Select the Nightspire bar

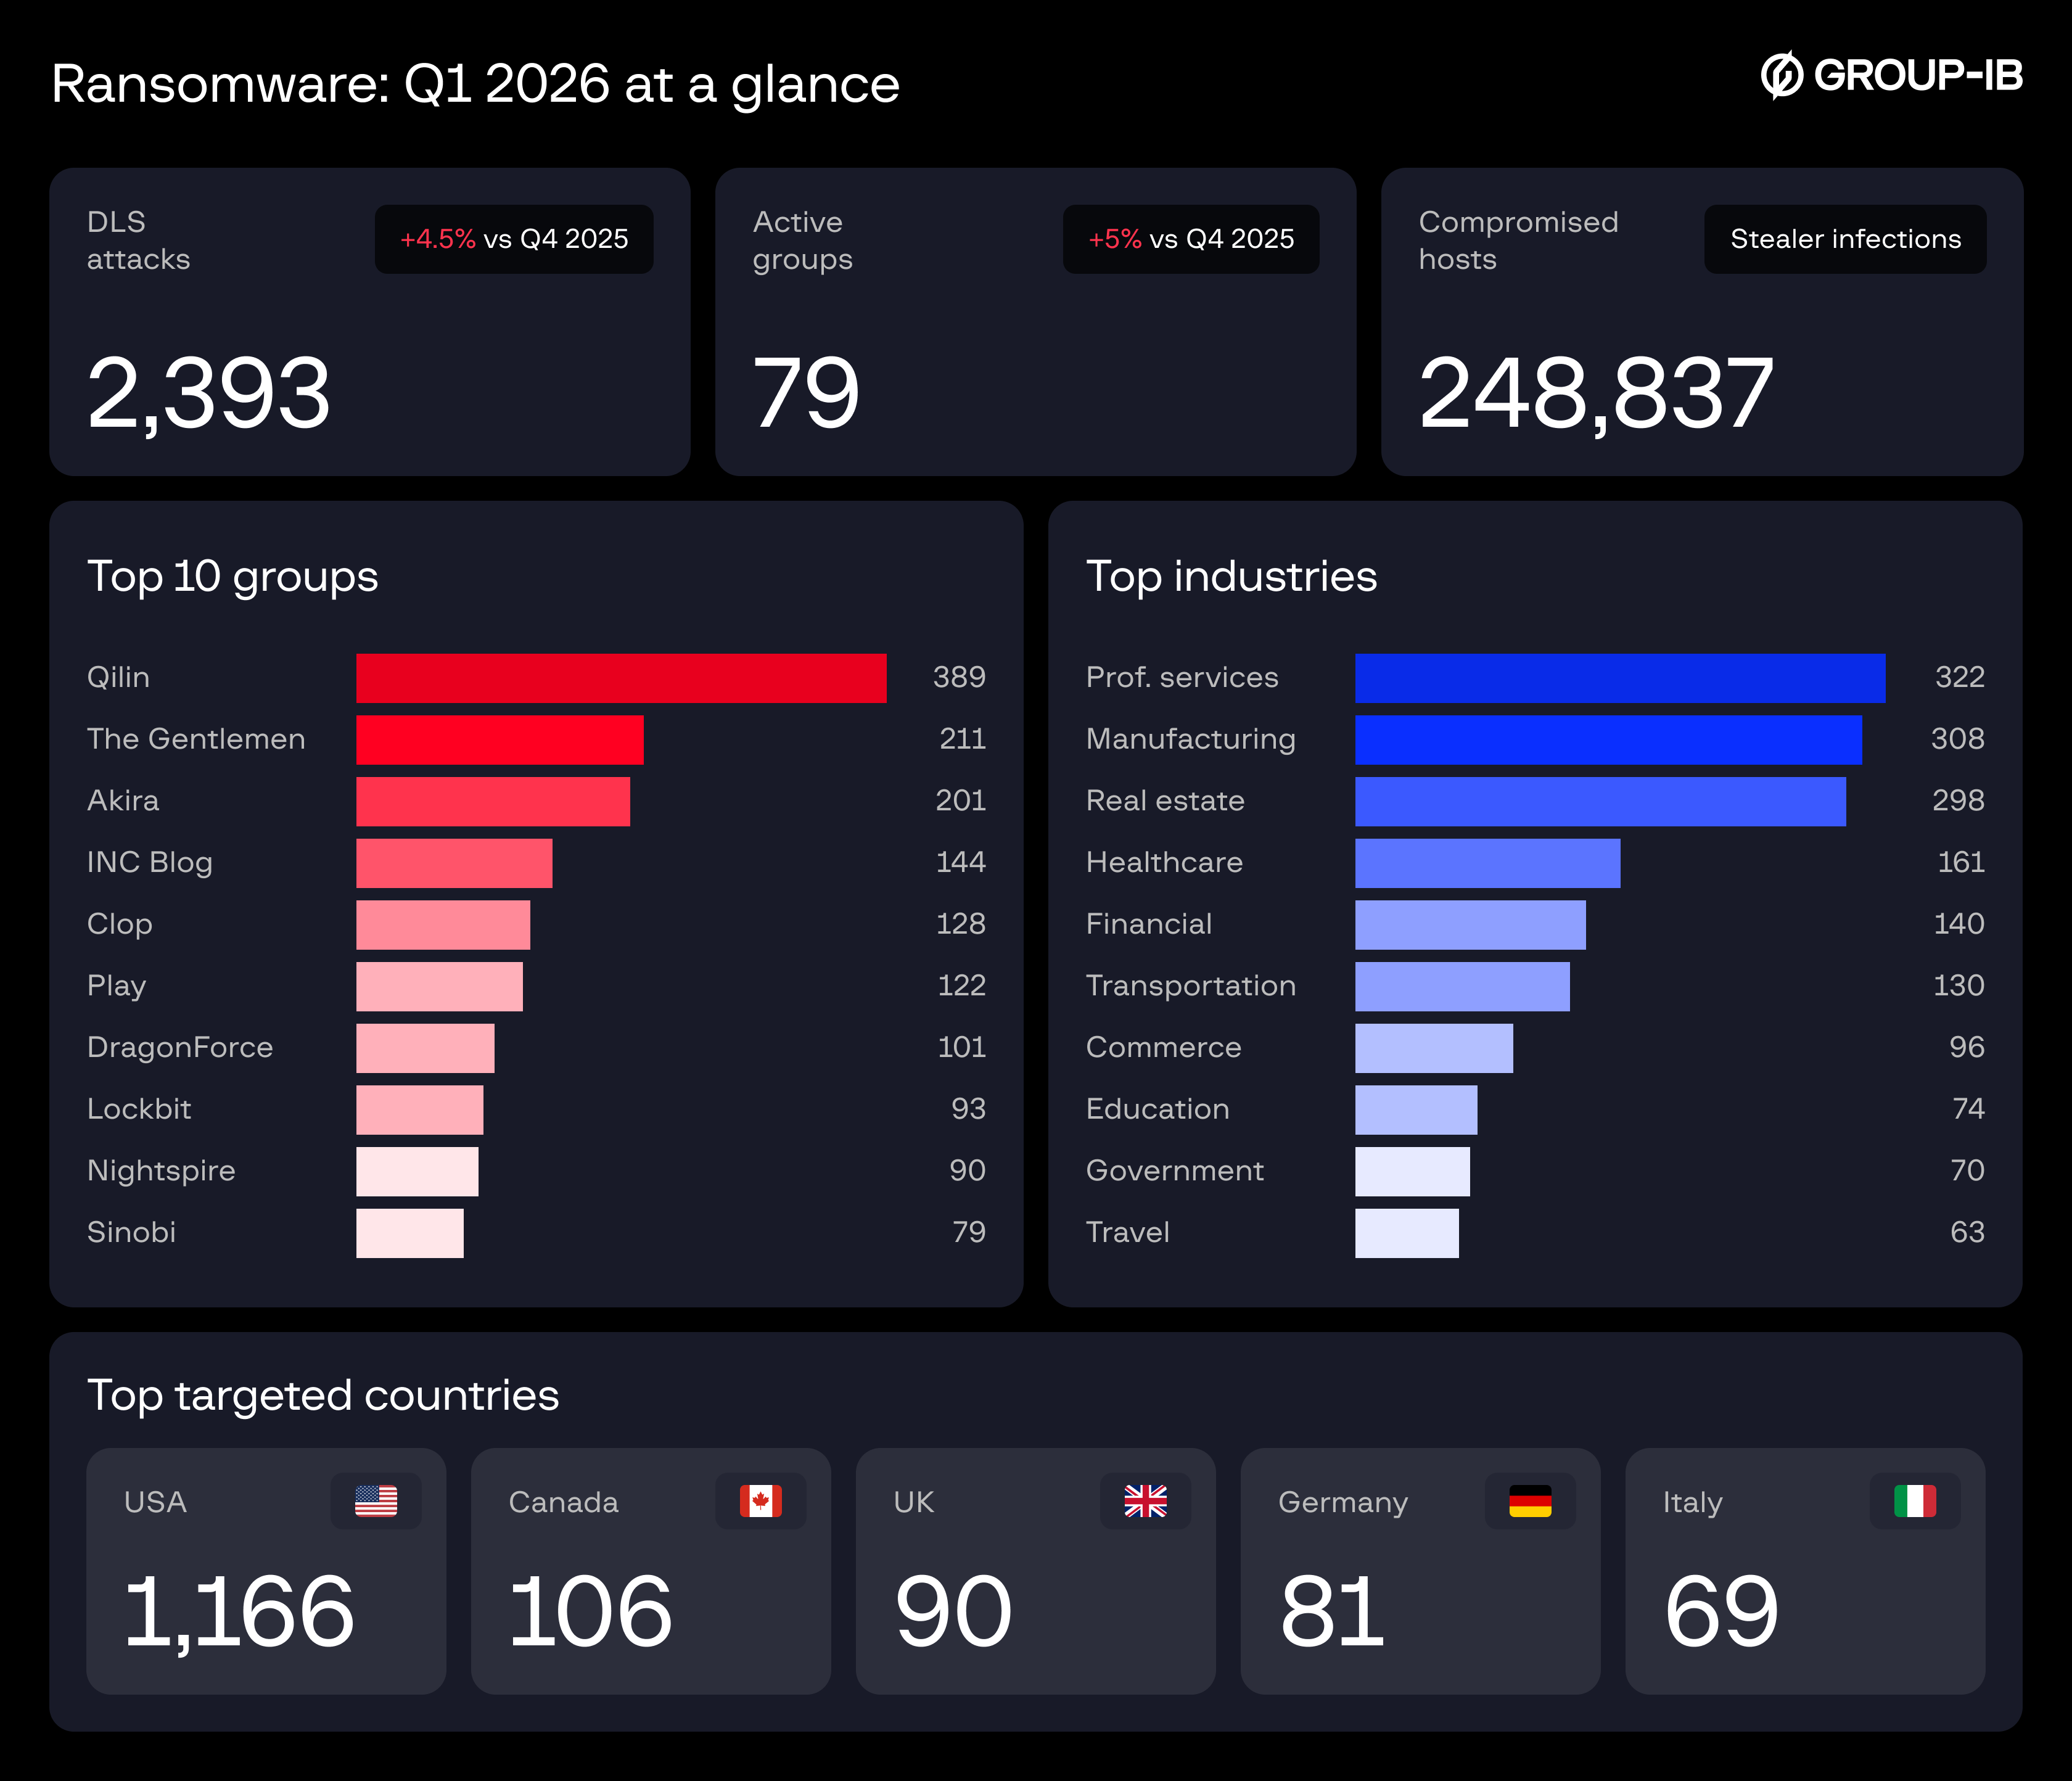click(417, 1171)
